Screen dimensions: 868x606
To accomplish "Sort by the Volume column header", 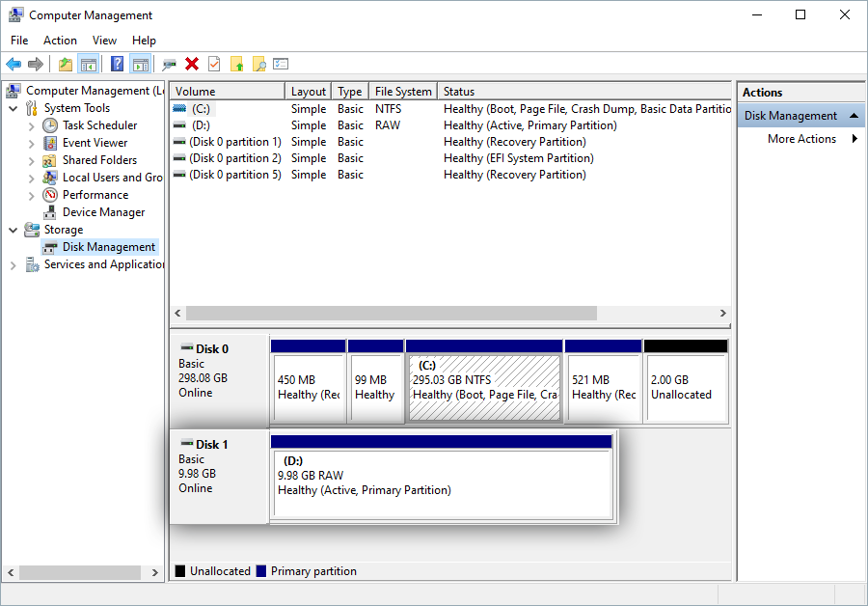I will tap(228, 92).
